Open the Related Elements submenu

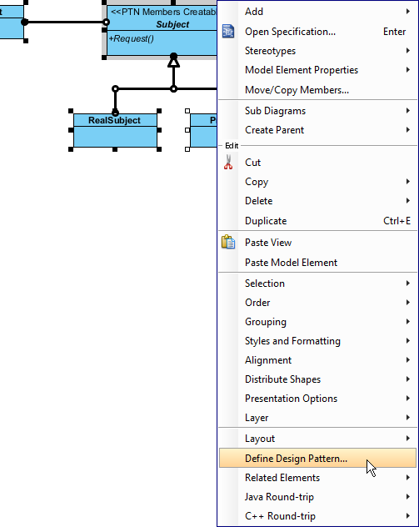(317, 478)
